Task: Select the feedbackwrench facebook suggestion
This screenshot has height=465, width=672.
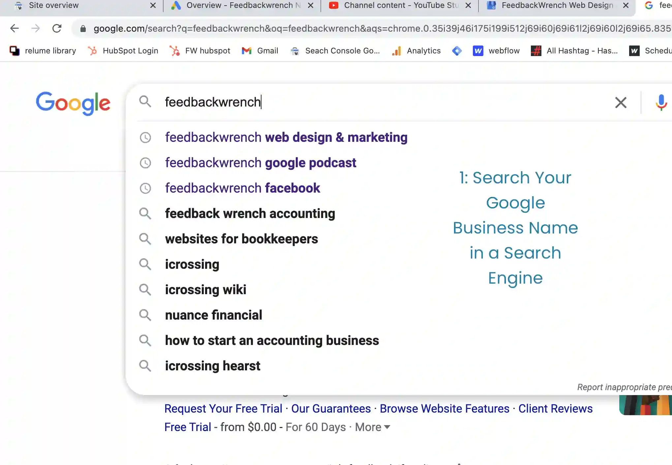Action: [x=242, y=188]
